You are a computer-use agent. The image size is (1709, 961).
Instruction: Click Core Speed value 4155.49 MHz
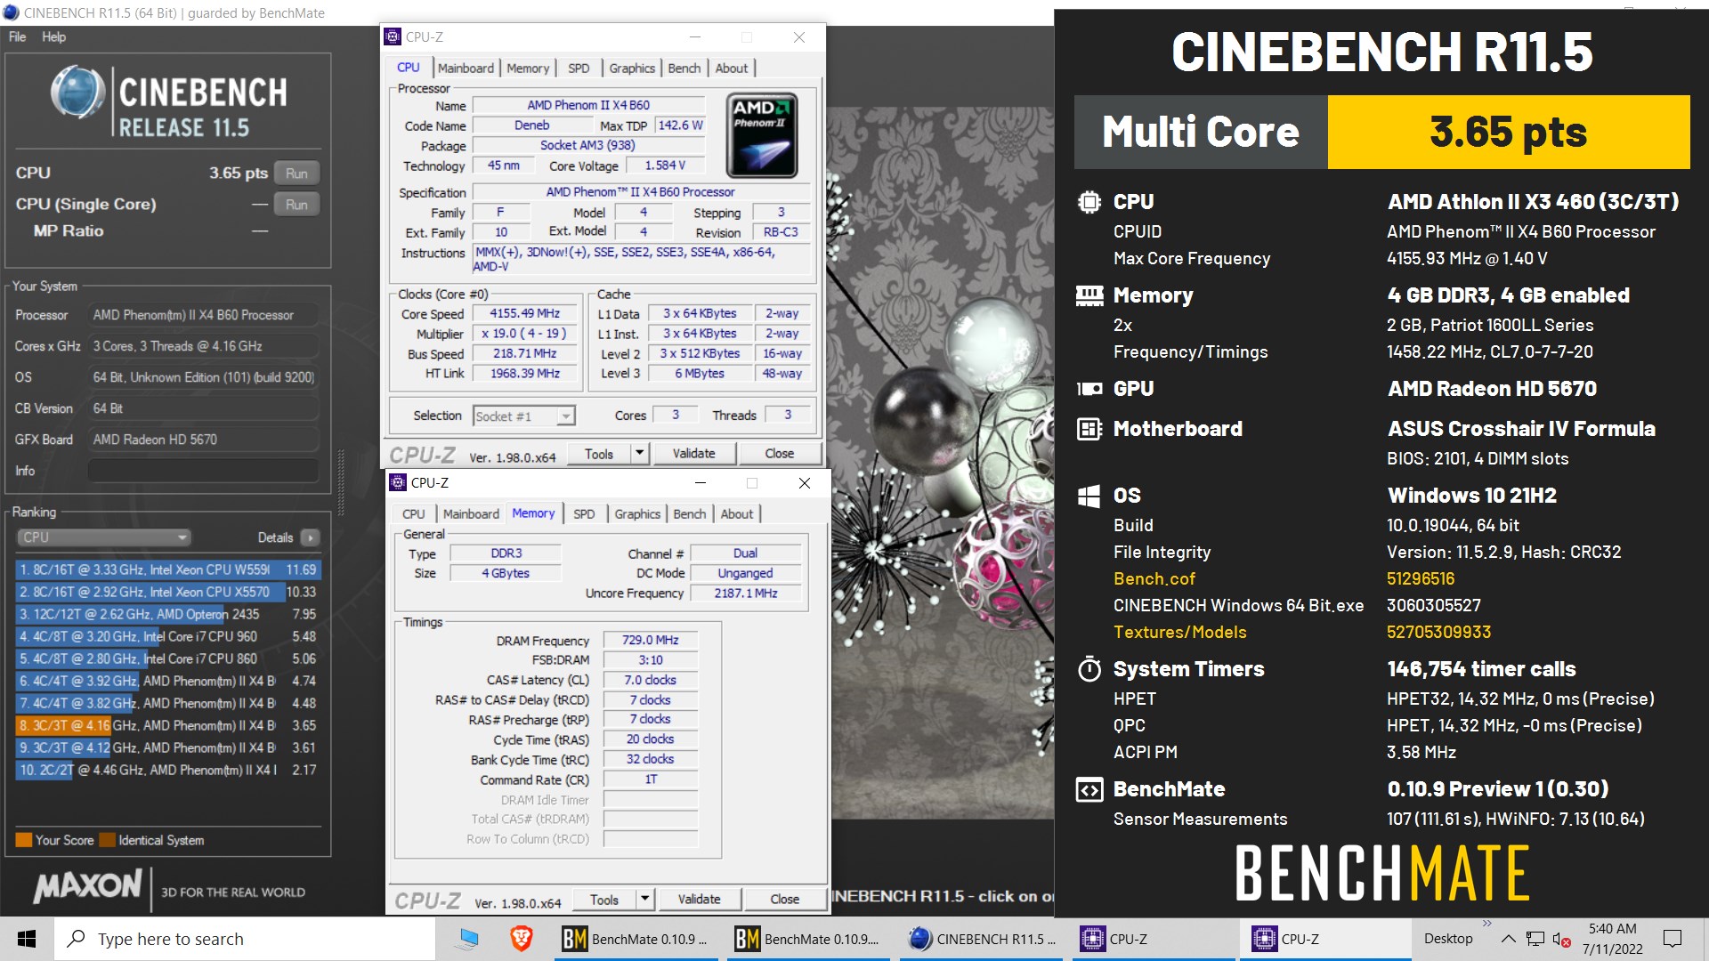[x=525, y=313]
